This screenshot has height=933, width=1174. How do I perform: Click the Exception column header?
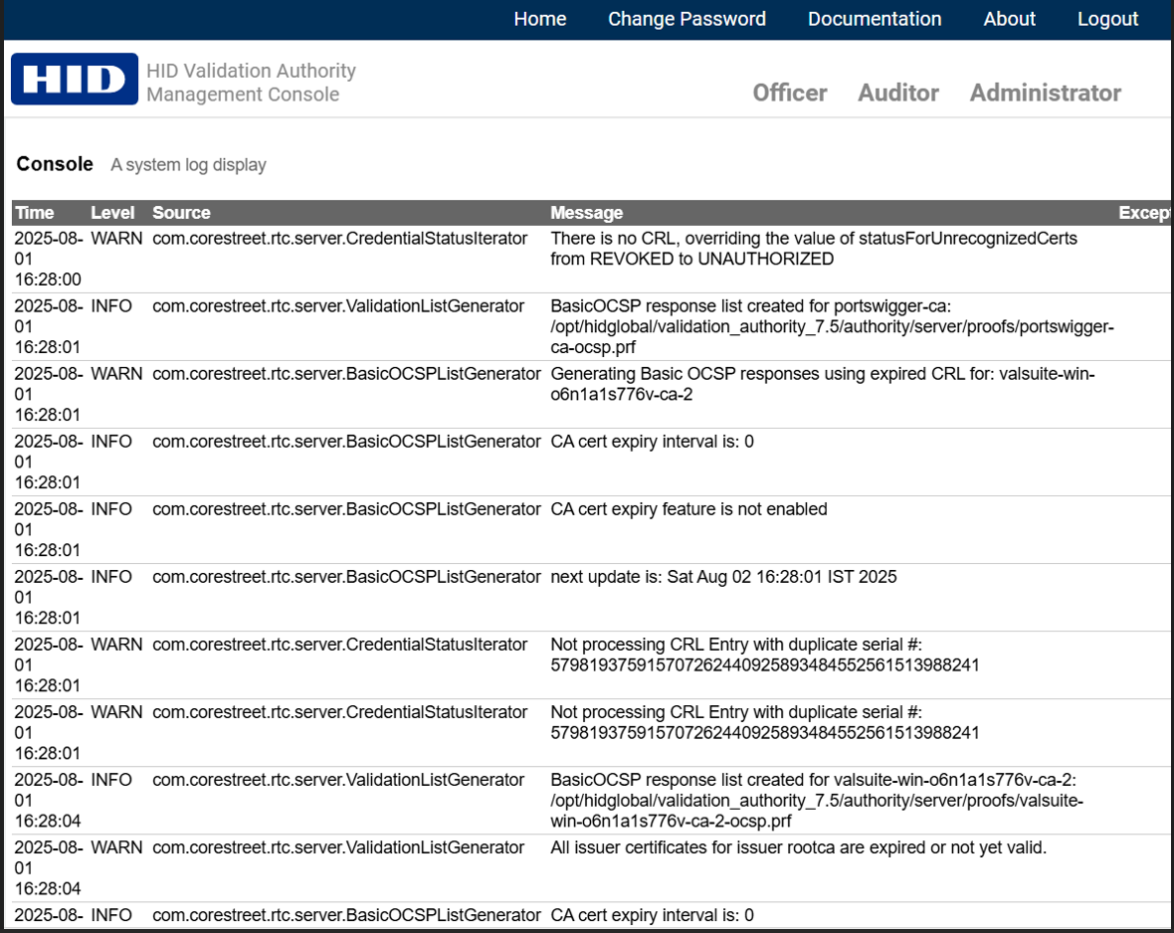click(x=1144, y=212)
